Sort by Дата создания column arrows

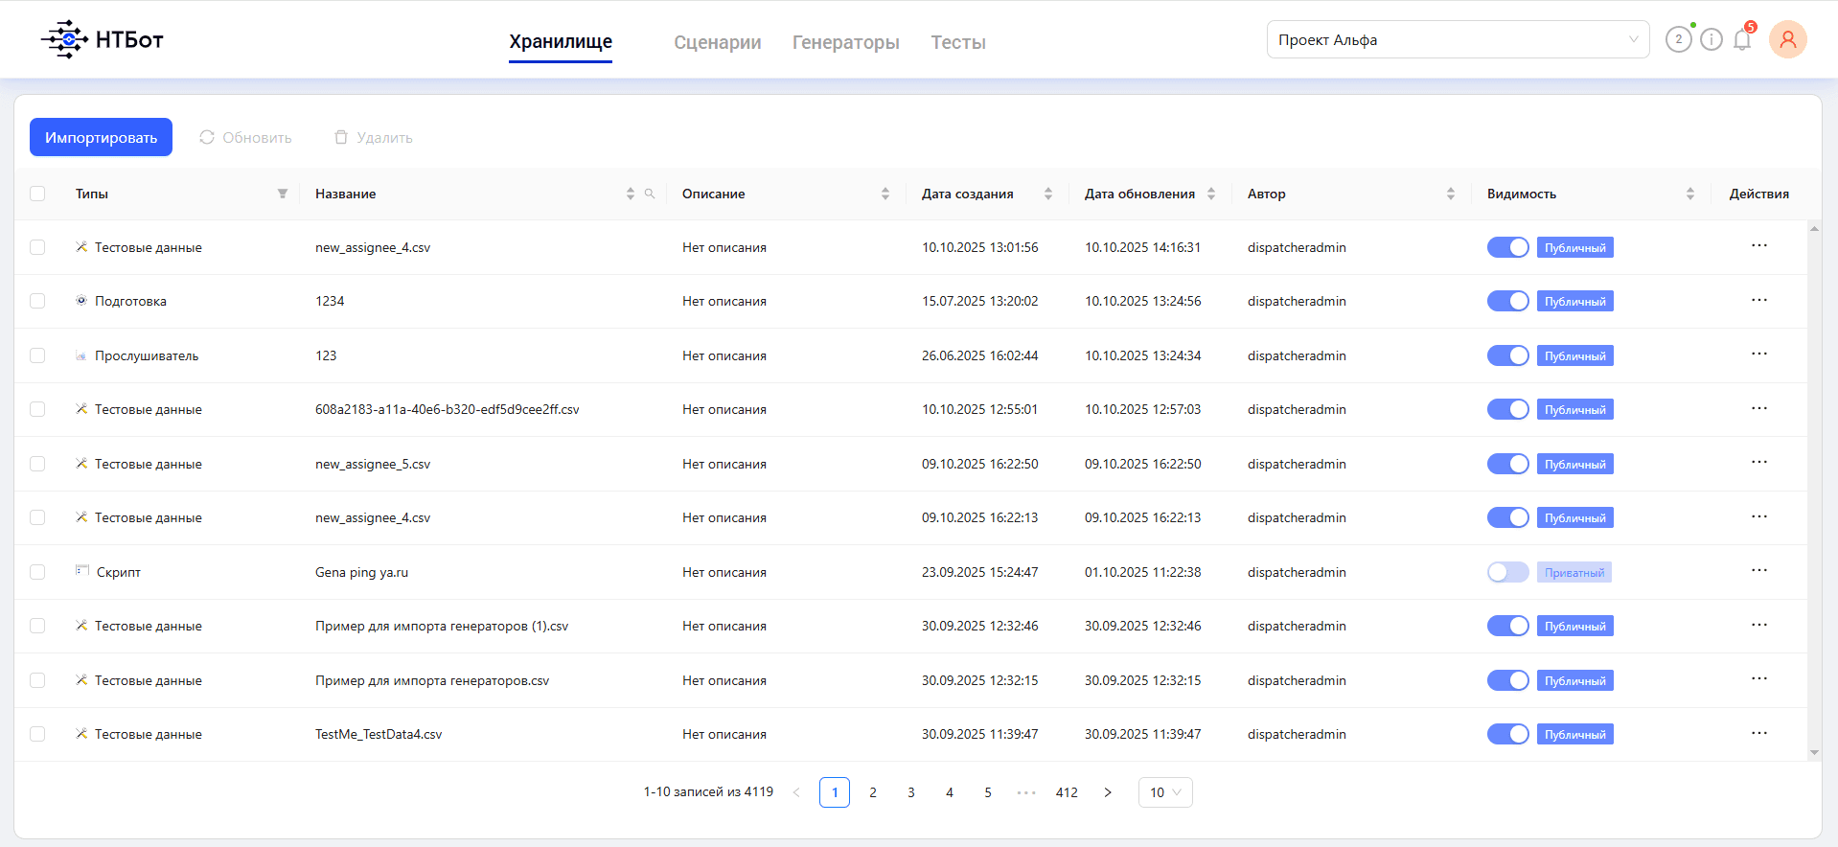[x=1048, y=194]
